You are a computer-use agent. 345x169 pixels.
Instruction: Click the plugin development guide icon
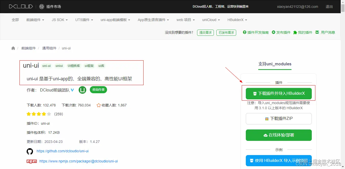pos(245,32)
